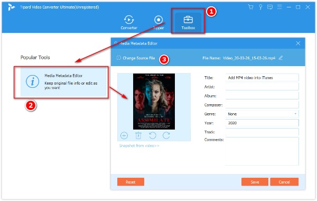Rotate cover counterclockwise
This screenshot has width=317, height=201.
click(153, 135)
